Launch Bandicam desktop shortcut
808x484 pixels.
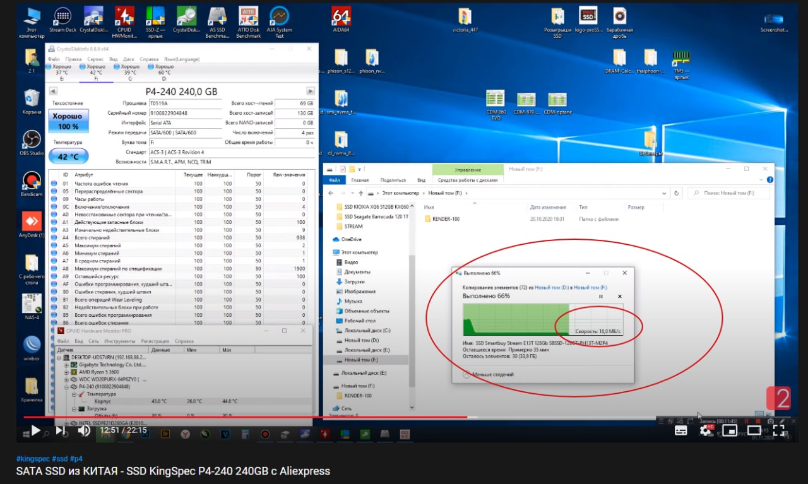click(32, 184)
